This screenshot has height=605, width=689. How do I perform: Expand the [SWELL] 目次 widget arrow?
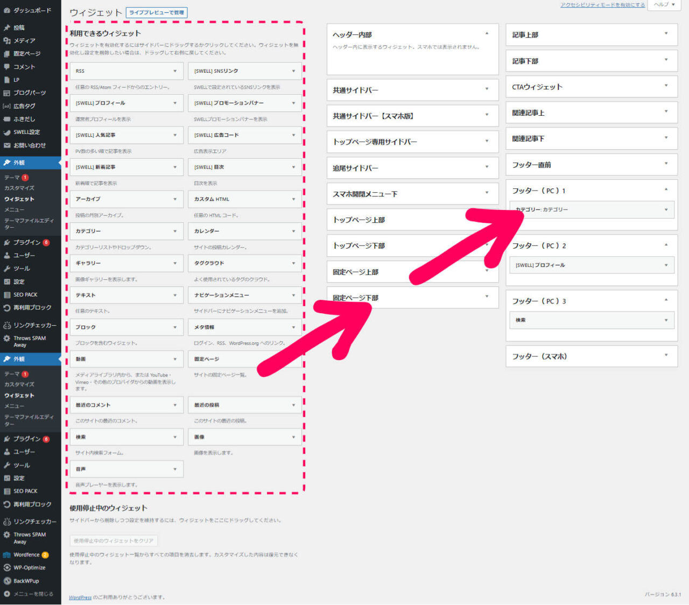coord(293,167)
